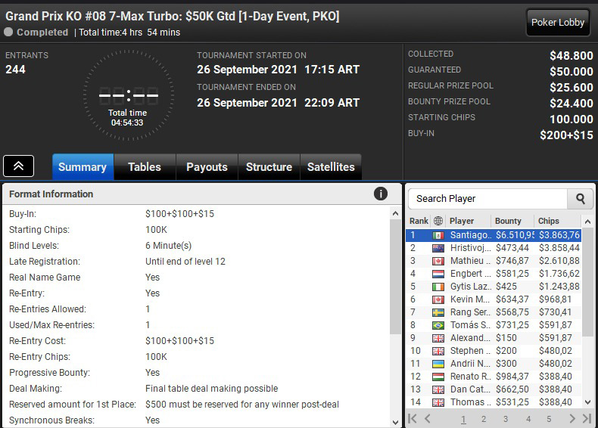Return to the Poker Lobby
Image resolution: width=598 pixels, height=428 pixels.
click(x=558, y=23)
